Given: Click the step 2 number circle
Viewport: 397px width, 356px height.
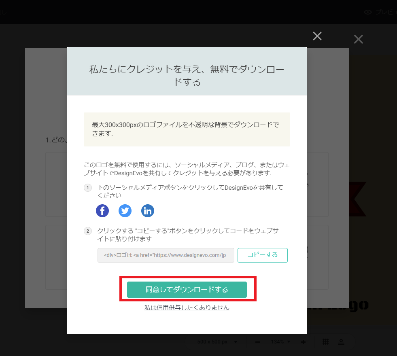Looking at the screenshot, I should [88, 231].
